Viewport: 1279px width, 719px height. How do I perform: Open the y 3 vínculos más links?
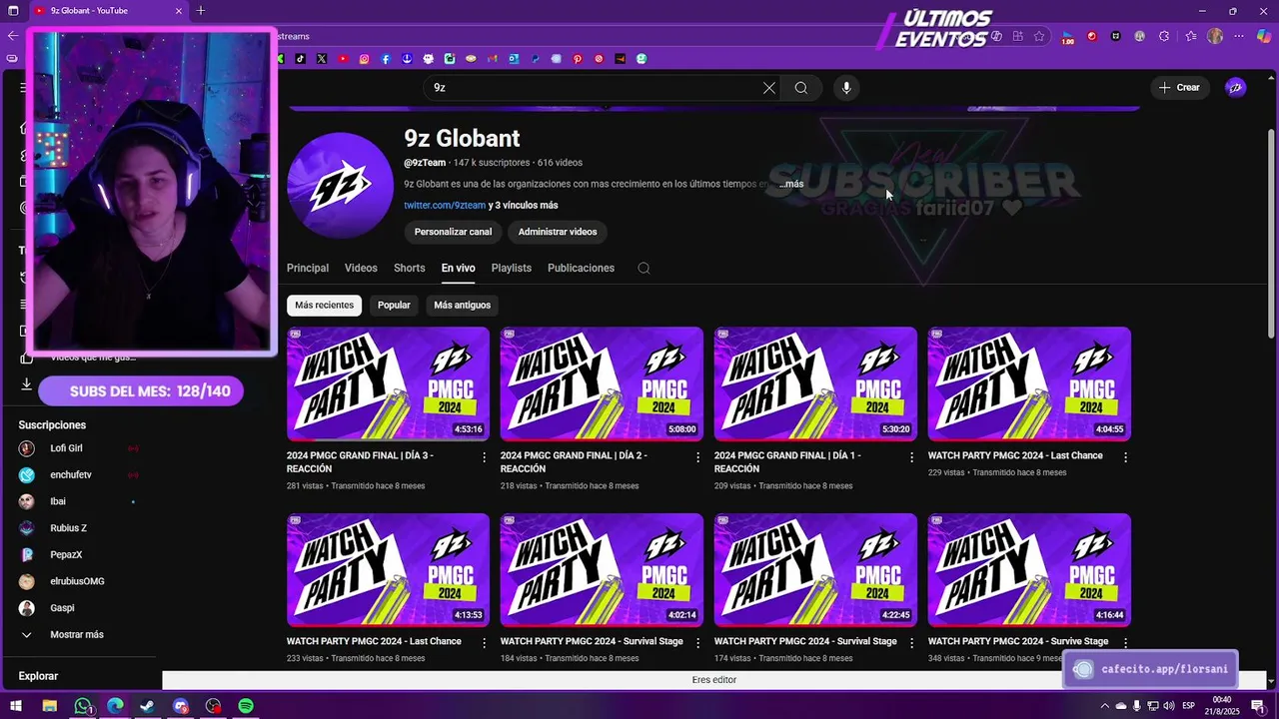tap(524, 205)
